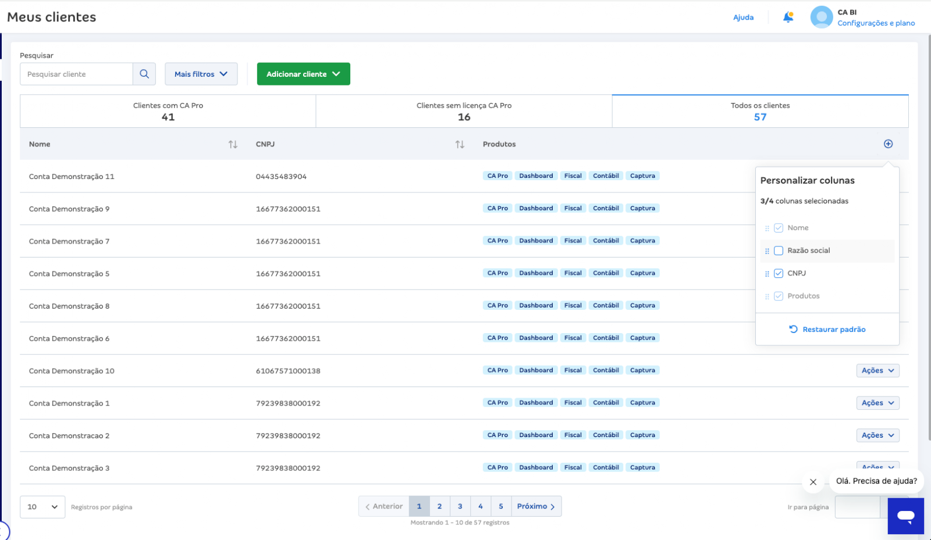Uncheck the CNPJ column checkbox
Viewport: 931px width, 540px height.
pos(779,274)
